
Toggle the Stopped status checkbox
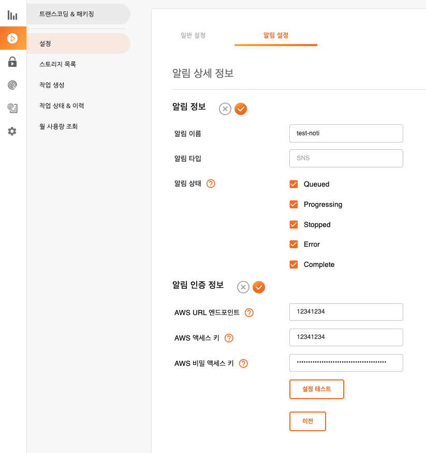293,224
